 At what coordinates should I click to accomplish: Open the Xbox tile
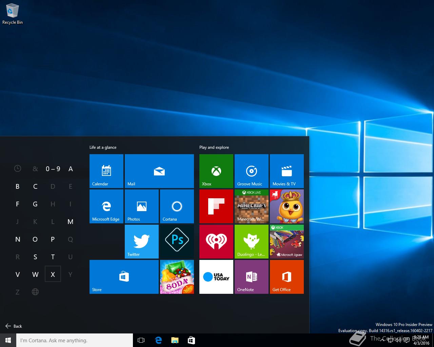click(x=216, y=171)
